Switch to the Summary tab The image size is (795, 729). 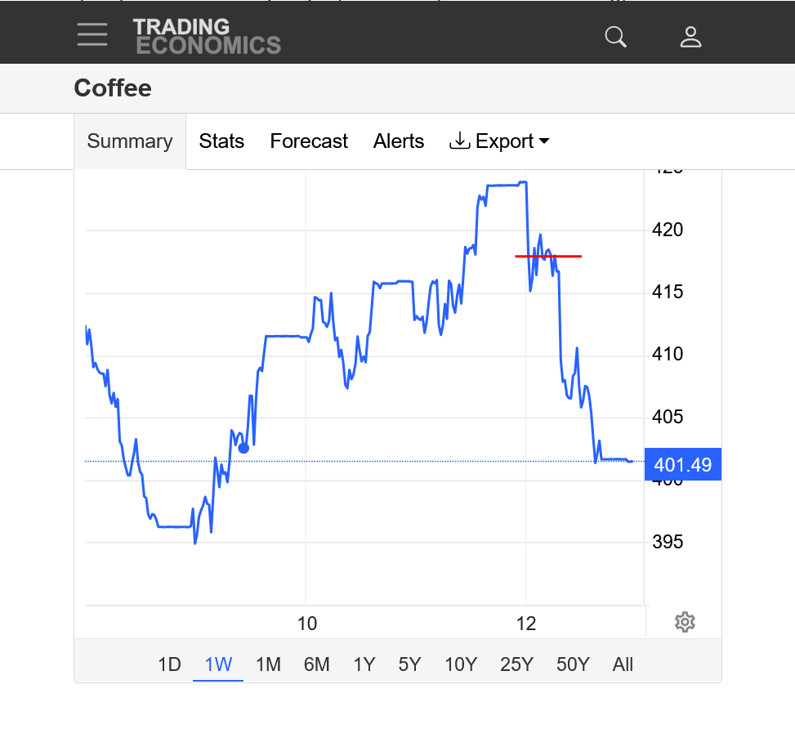coord(130,141)
